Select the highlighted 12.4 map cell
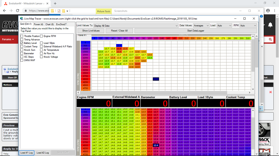The height and width of the screenshot is (156, 279). tap(156, 145)
